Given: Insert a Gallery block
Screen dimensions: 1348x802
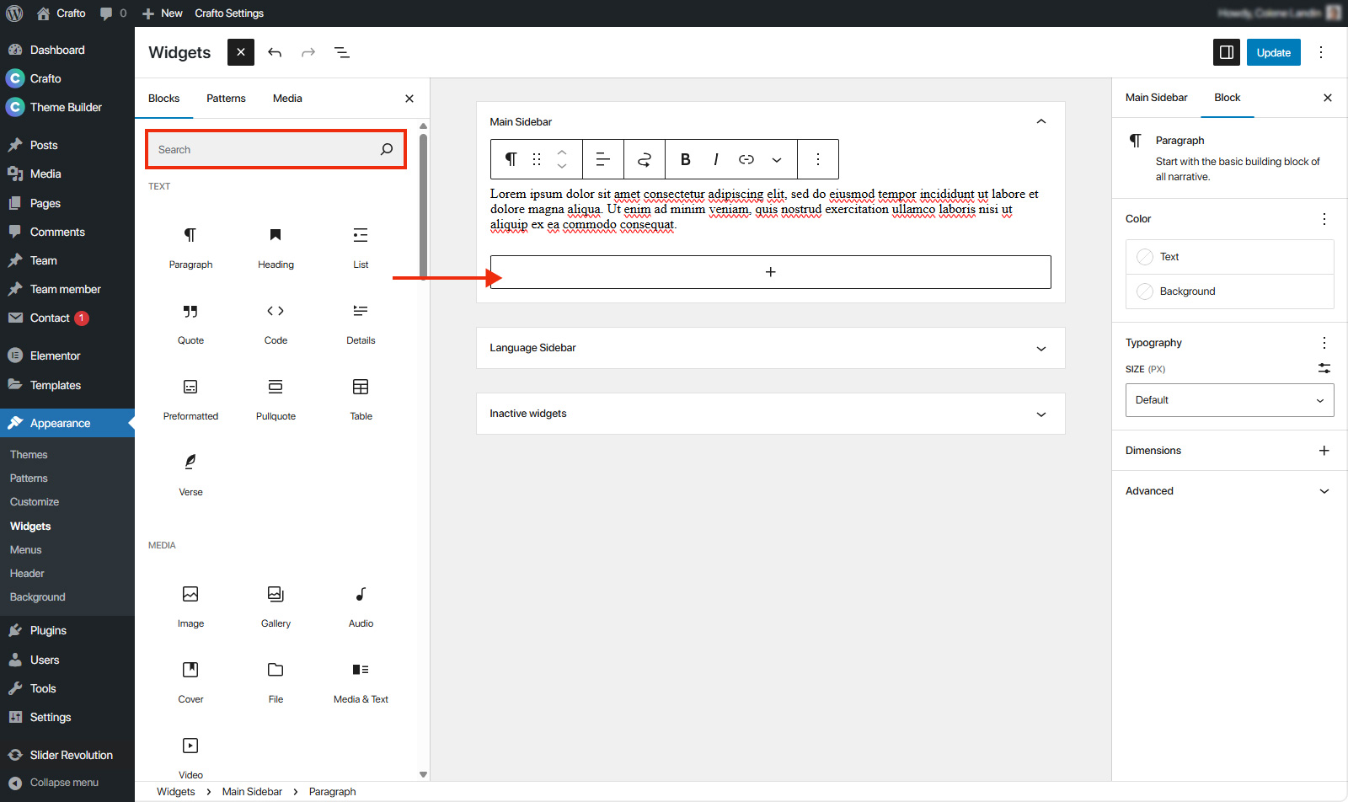Looking at the screenshot, I should [275, 607].
